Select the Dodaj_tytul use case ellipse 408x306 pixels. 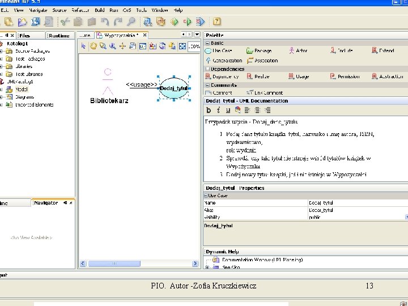tap(173, 88)
